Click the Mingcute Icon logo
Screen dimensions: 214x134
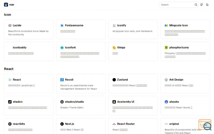[x=166, y=25]
